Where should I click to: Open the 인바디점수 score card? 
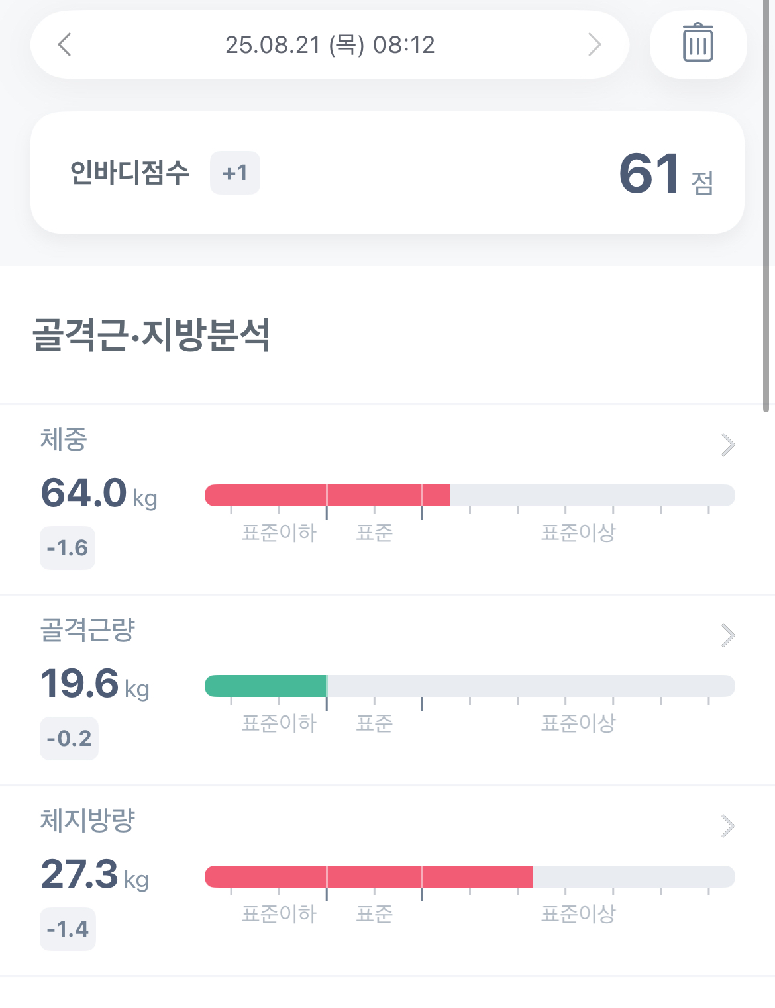387,173
